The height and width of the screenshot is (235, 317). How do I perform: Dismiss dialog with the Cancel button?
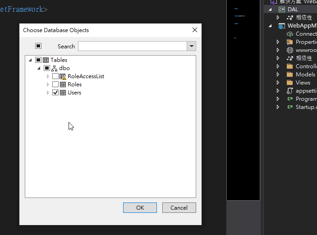179,207
